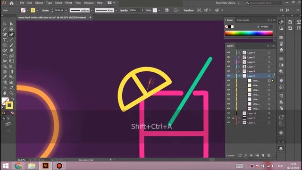This screenshot has width=302, height=170.
Task: Select the Free Transform tool
Action: pos(11,61)
